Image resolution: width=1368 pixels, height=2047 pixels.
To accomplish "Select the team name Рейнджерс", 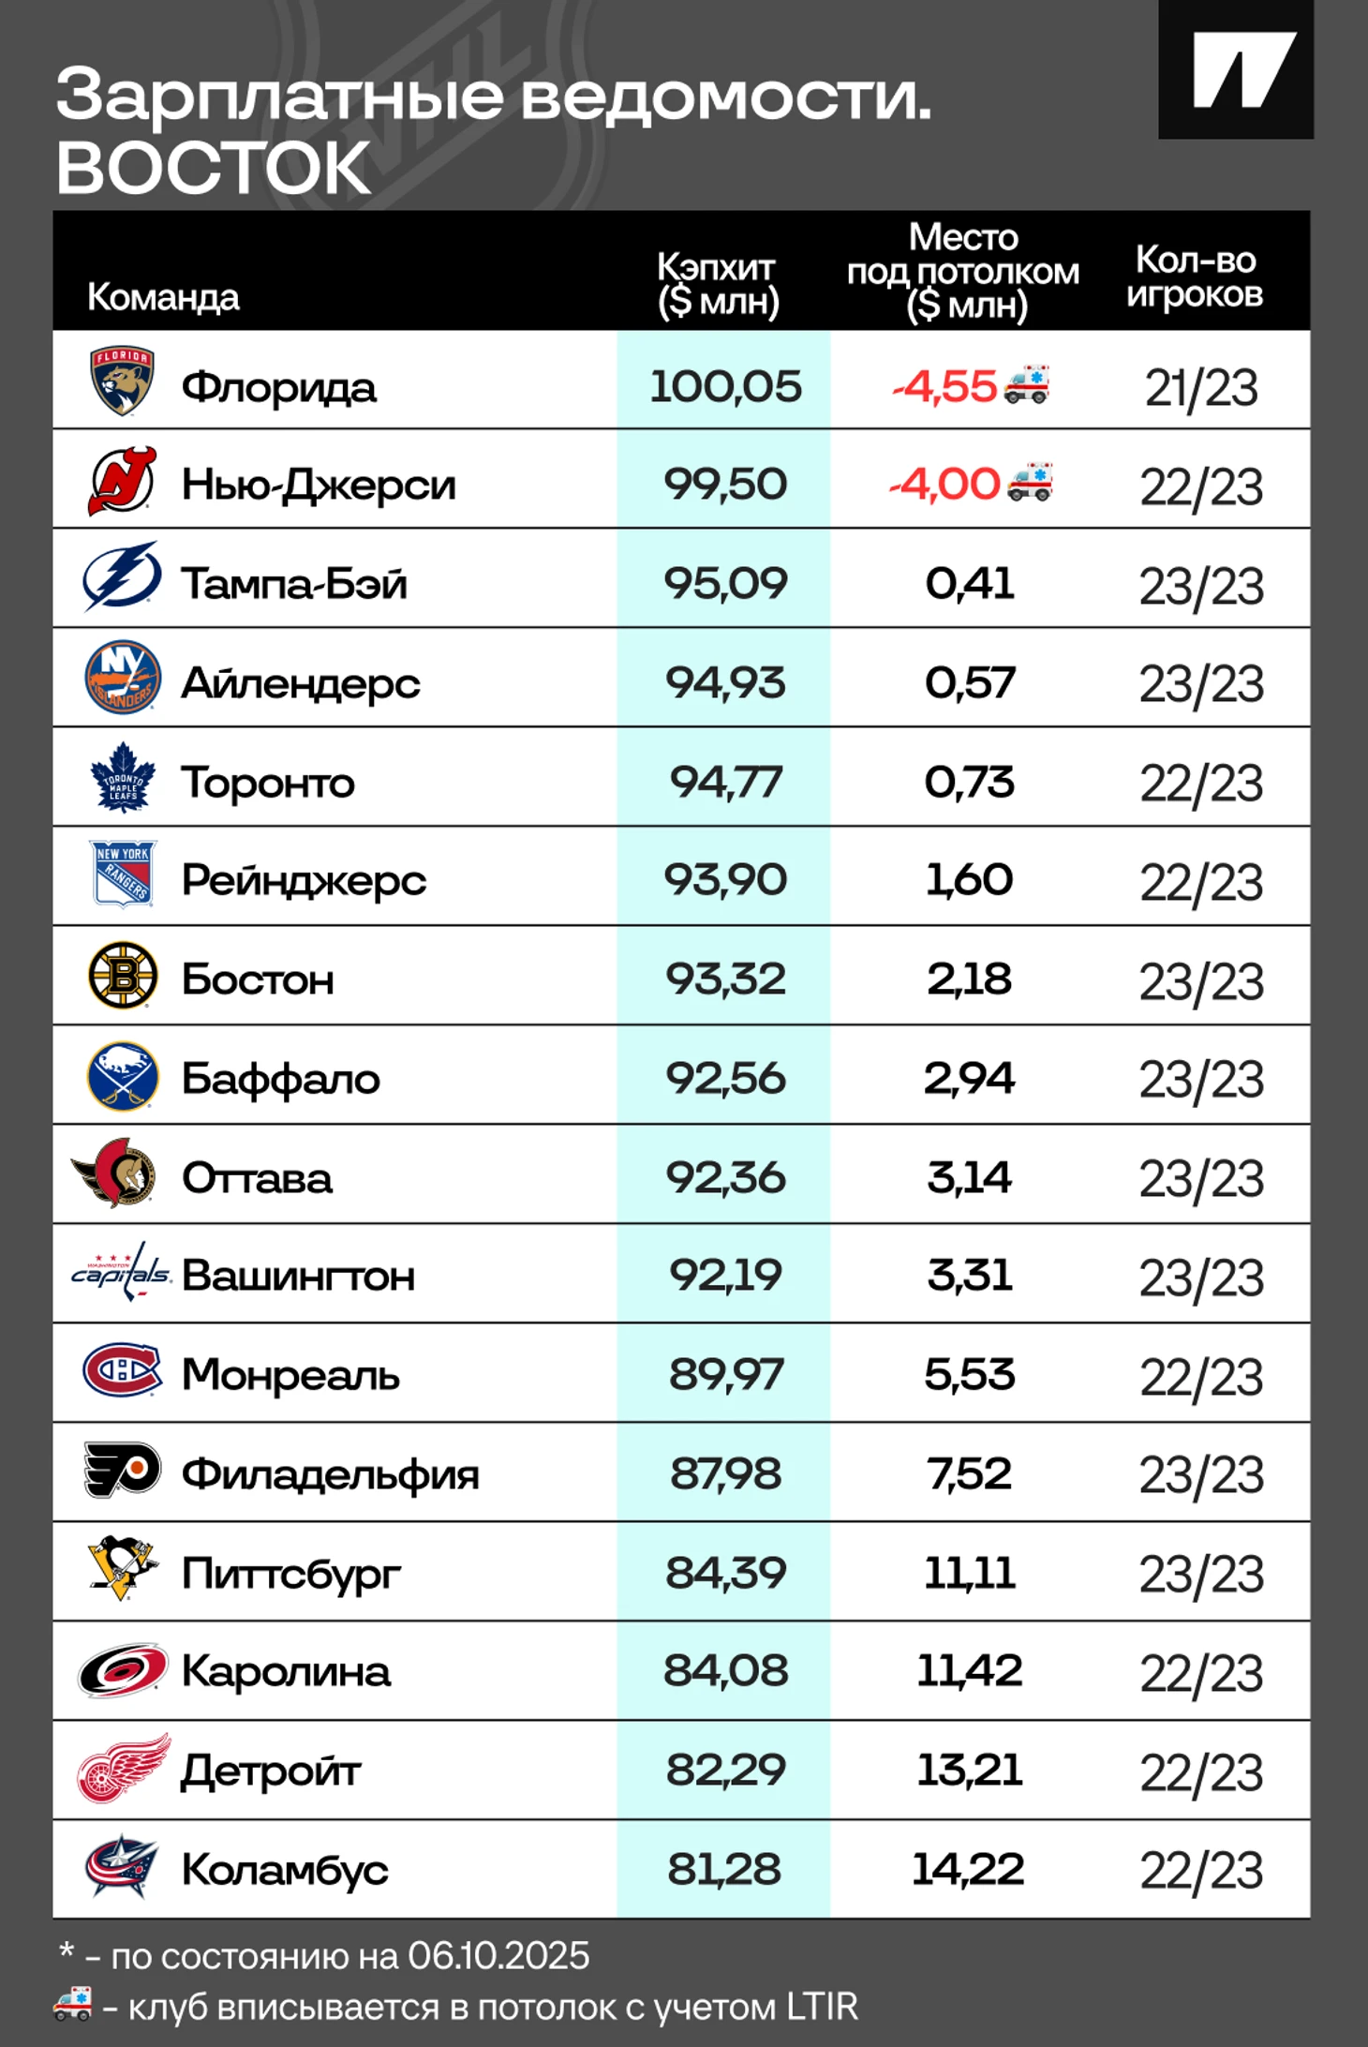I will (x=304, y=881).
